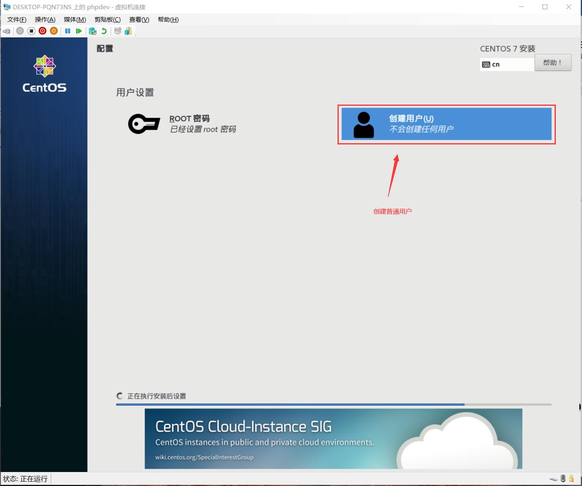
Task: Open the 操作(A) menu
Action: (45, 19)
